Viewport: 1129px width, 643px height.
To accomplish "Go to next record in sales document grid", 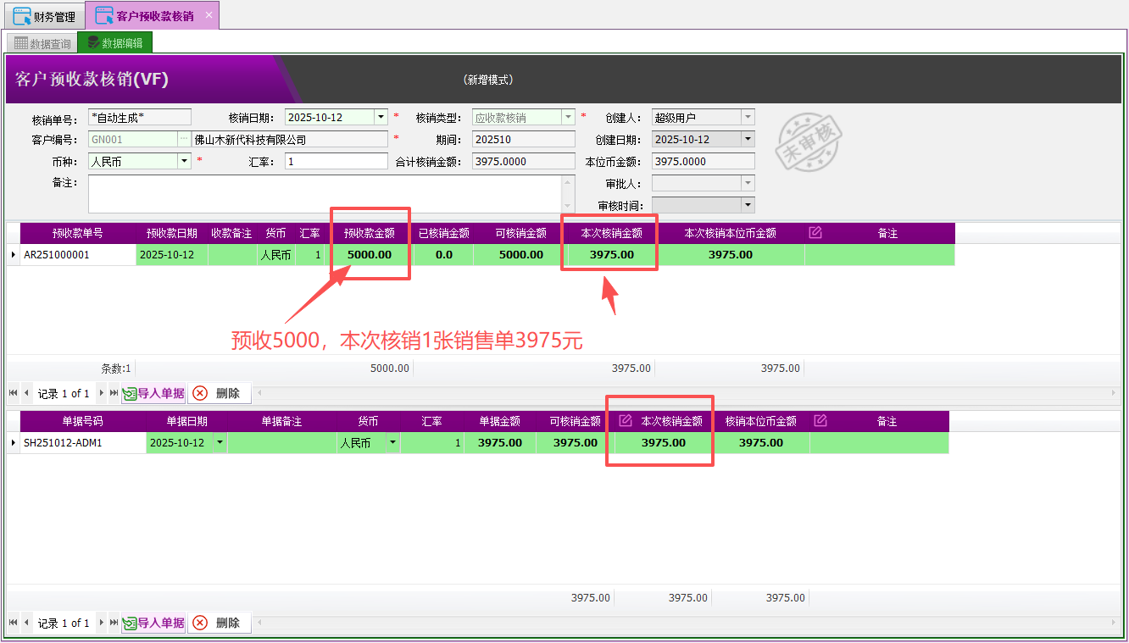I will pyautogui.click(x=102, y=623).
